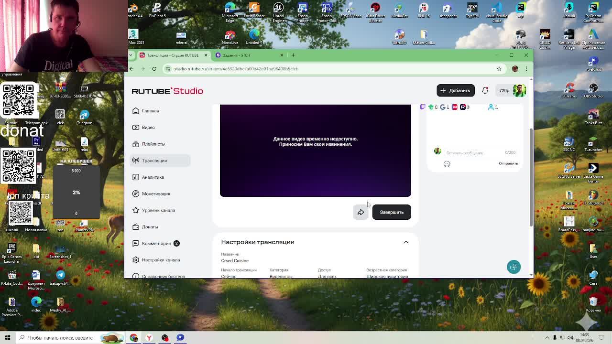The height and width of the screenshot is (344, 612).
Task: Open Chrome icon on taskbar
Action: click(133, 338)
